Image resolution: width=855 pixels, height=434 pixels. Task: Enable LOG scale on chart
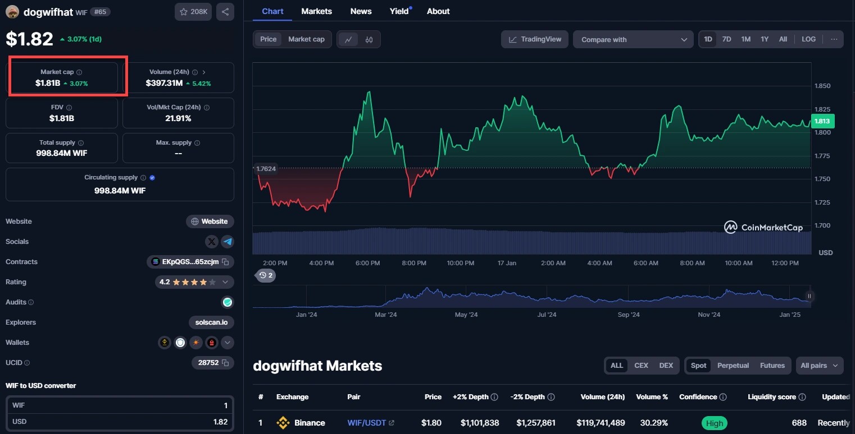click(808, 39)
